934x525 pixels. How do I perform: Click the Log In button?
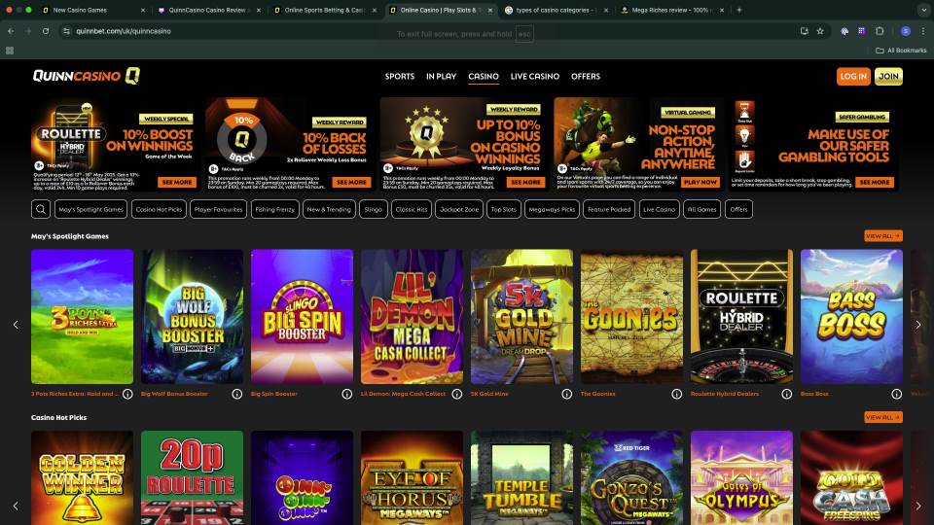(x=853, y=76)
